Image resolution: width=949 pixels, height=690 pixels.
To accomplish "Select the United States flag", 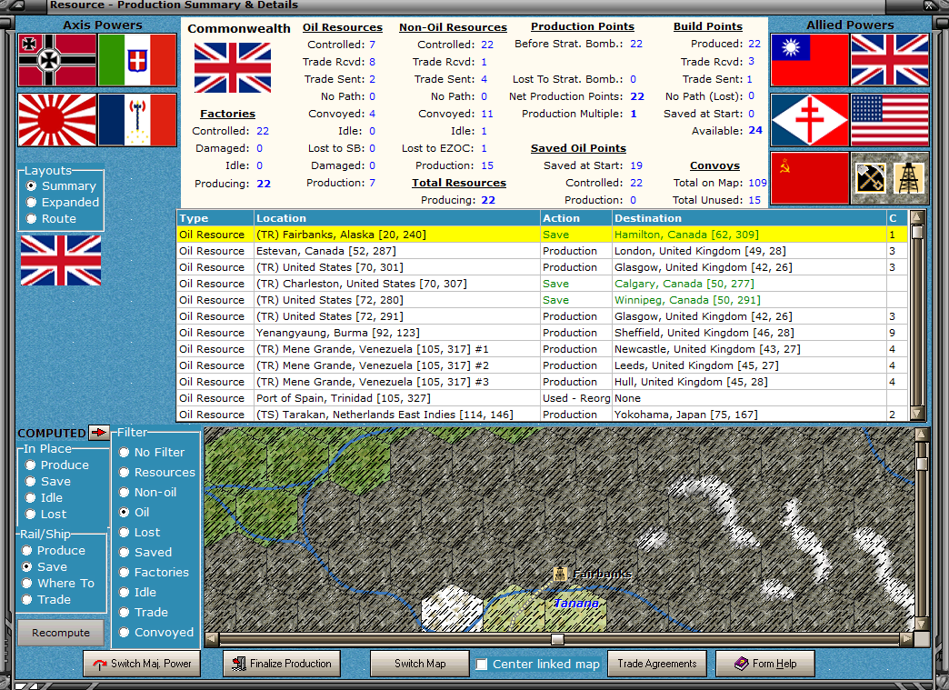I will point(890,120).
